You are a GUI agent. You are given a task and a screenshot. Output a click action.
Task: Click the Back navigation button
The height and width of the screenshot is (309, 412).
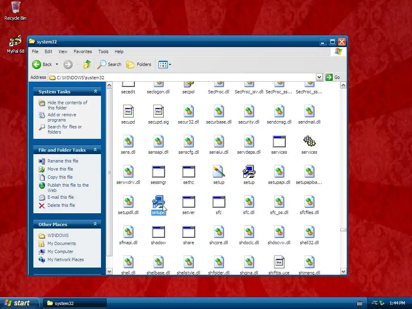[x=42, y=64]
